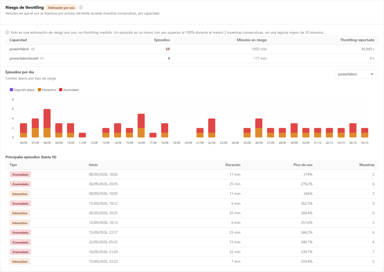
Task: Click the Minutos en riesgo column header
Action: coord(252,40)
